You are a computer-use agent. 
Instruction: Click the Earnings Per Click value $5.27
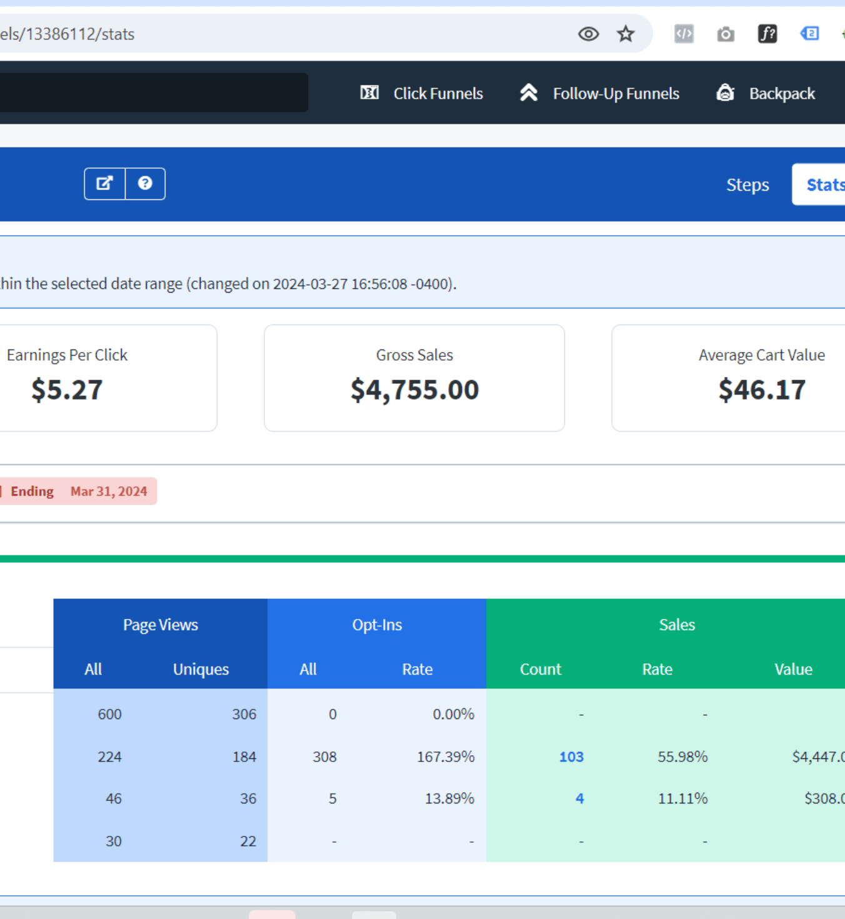coord(67,389)
